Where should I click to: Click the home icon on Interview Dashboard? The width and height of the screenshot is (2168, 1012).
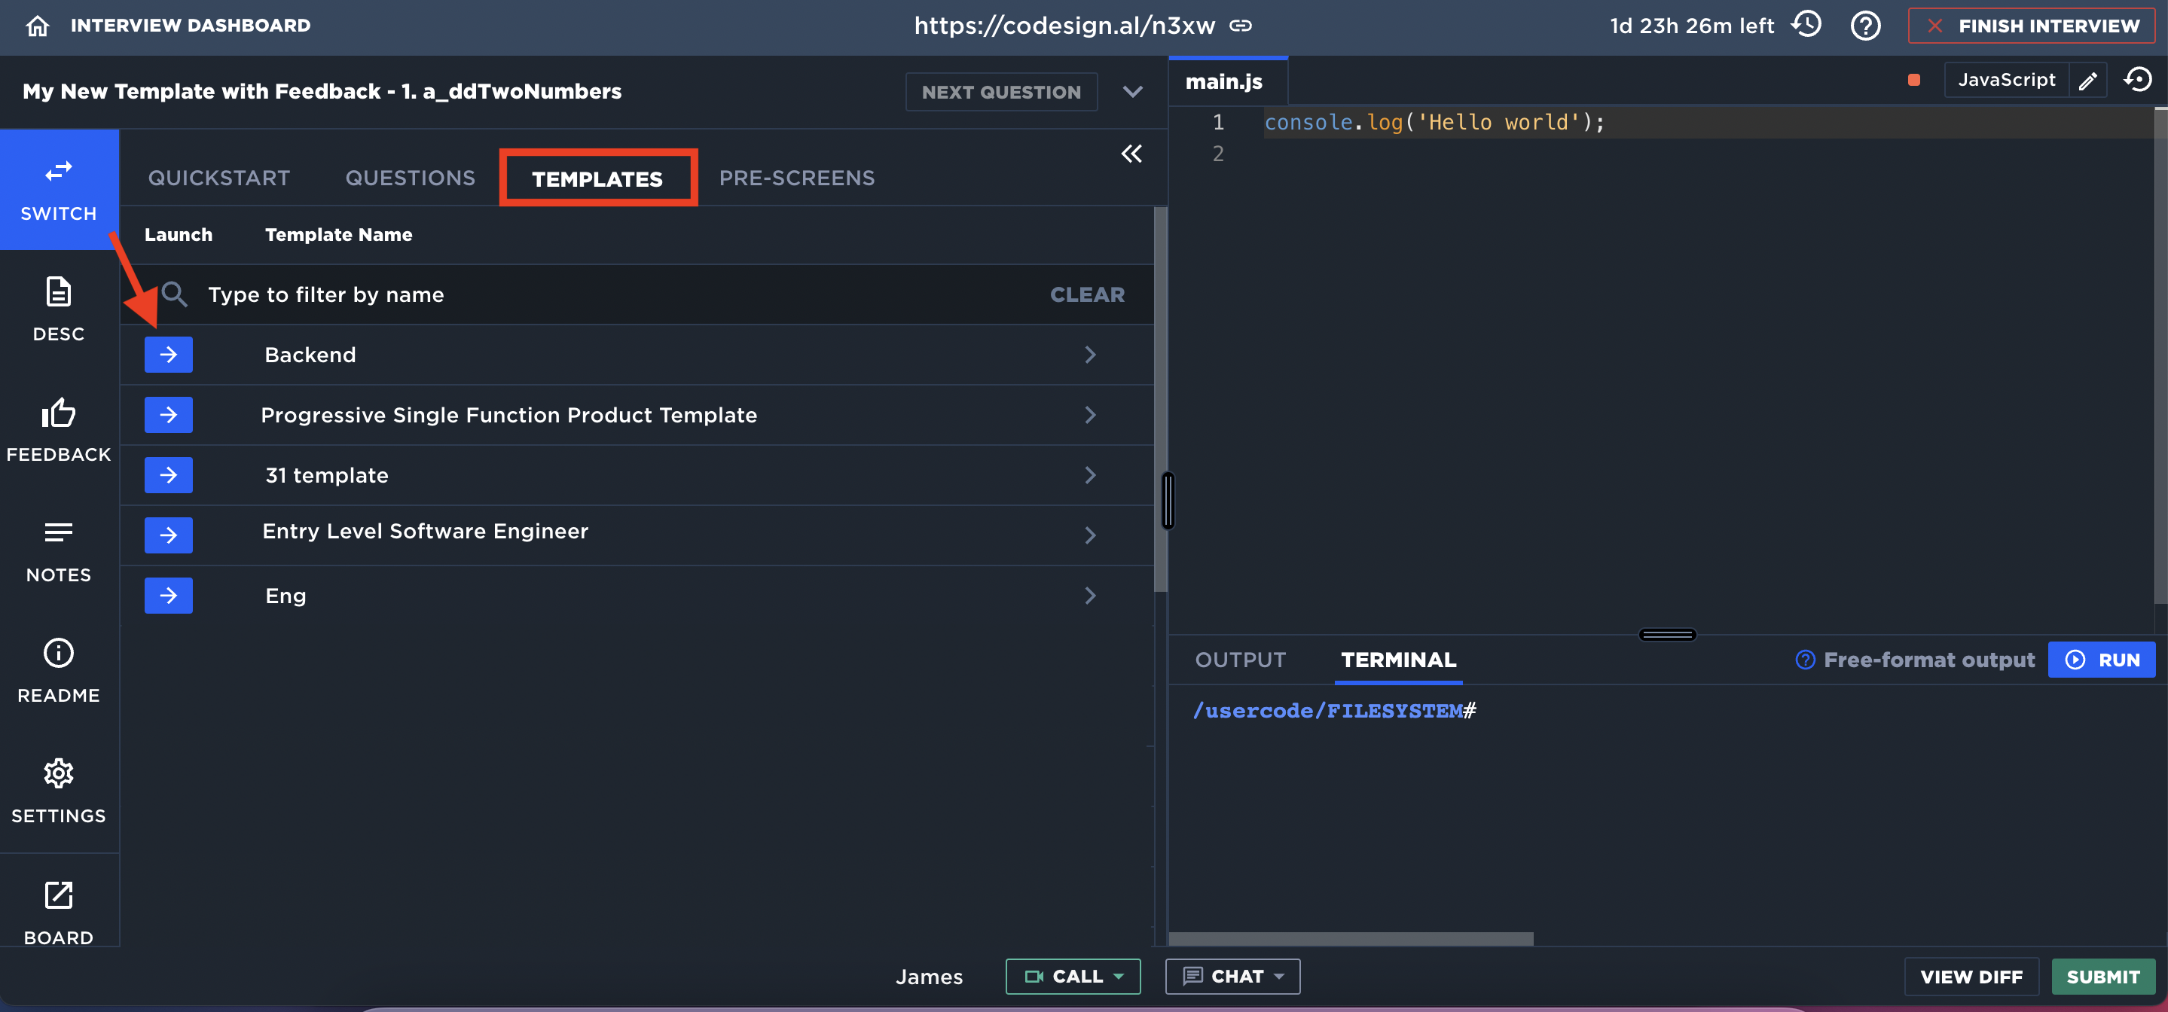click(x=37, y=26)
